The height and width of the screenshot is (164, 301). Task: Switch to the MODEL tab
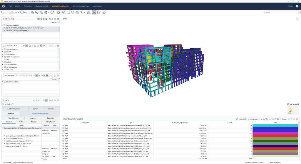pyautogui.click(x=18, y=6)
